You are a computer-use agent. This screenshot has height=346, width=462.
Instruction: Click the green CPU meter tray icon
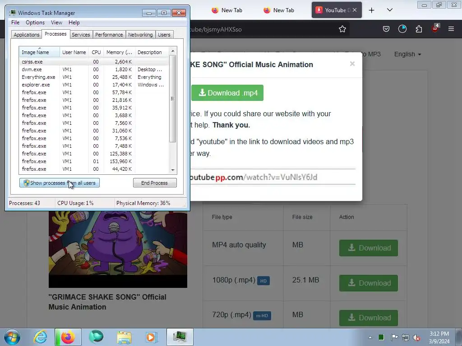point(381,337)
